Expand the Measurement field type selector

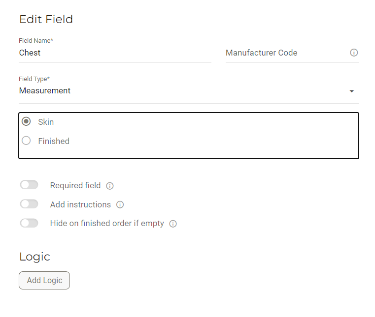[189, 90]
